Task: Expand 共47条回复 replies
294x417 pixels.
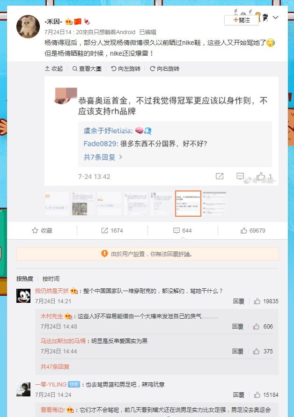Action: pyautogui.click(x=55, y=367)
